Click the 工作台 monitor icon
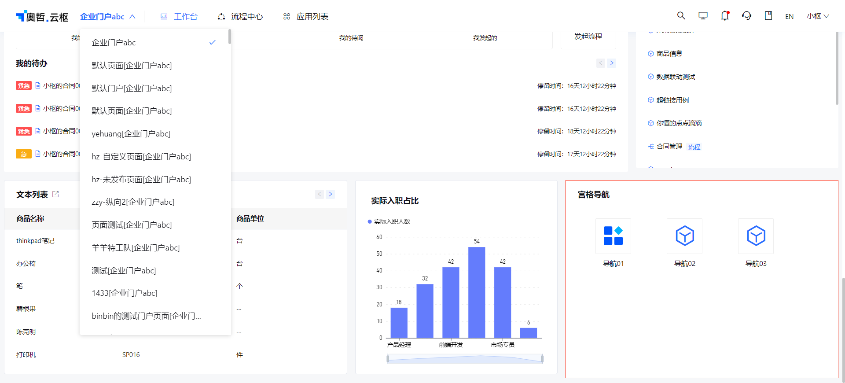The image size is (845, 383). click(164, 17)
